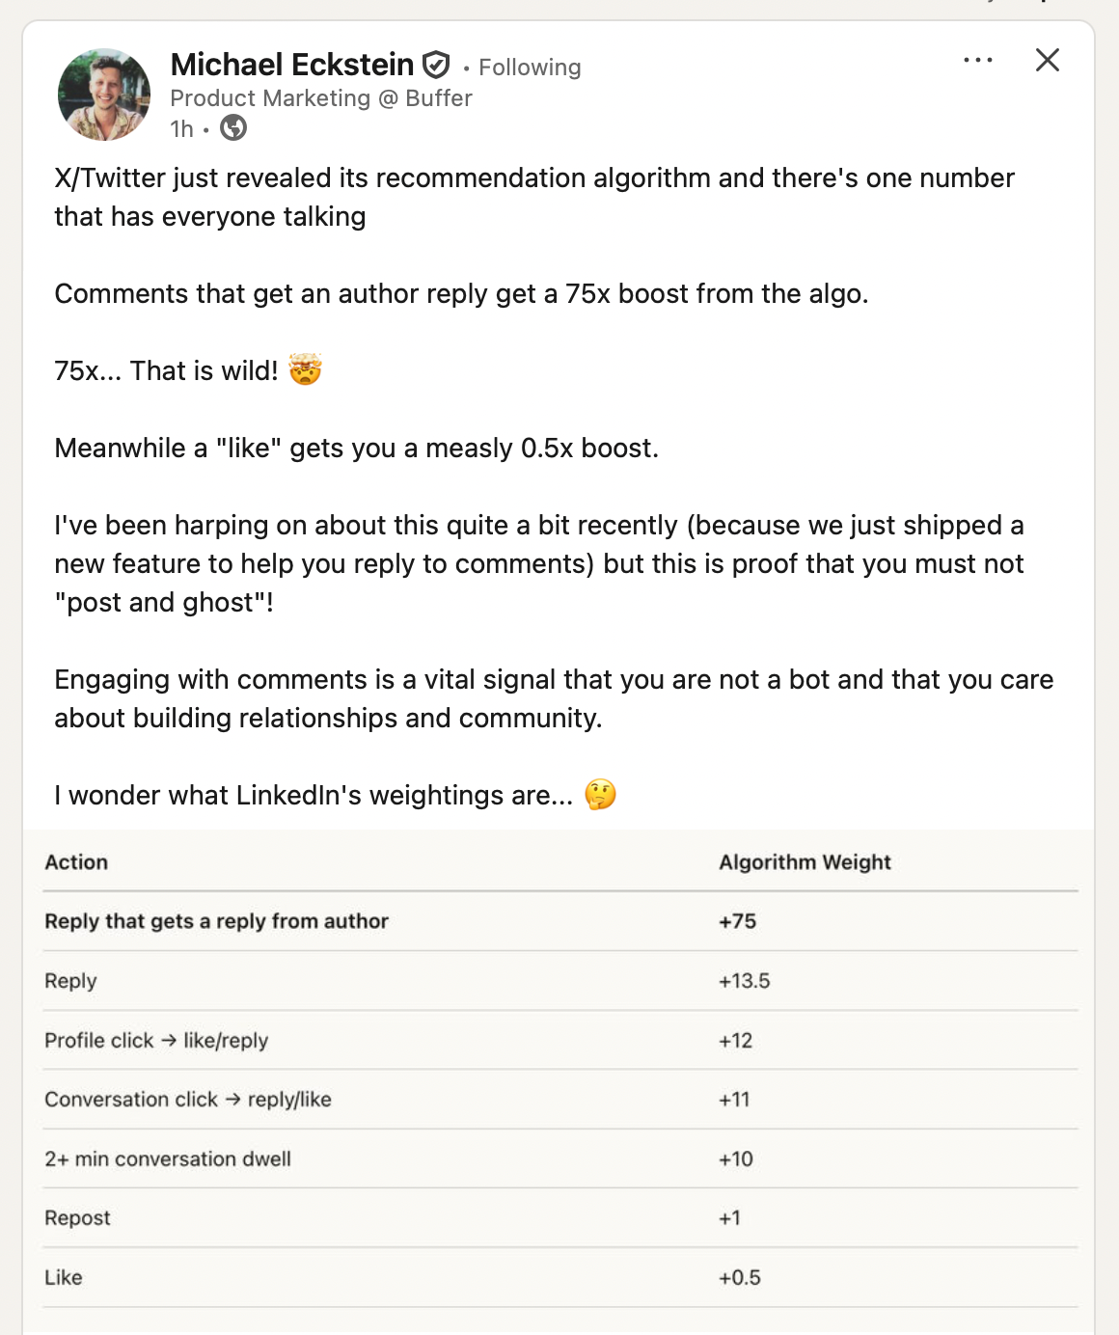This screenshot has width=1119, height=1335.
Task: Open the globe visibility icon on the post
Action: click(233, 127)
